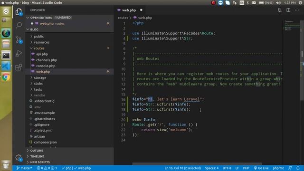Open the Bluetooth indicator menu
Screen dimensions: 304x171
point(247,3)
